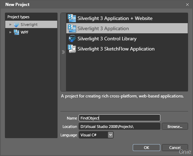Click the Silverlight 3 SketchFlow Application icon
The height and width of the screenshot is (156, 193).
pos(72,49)
